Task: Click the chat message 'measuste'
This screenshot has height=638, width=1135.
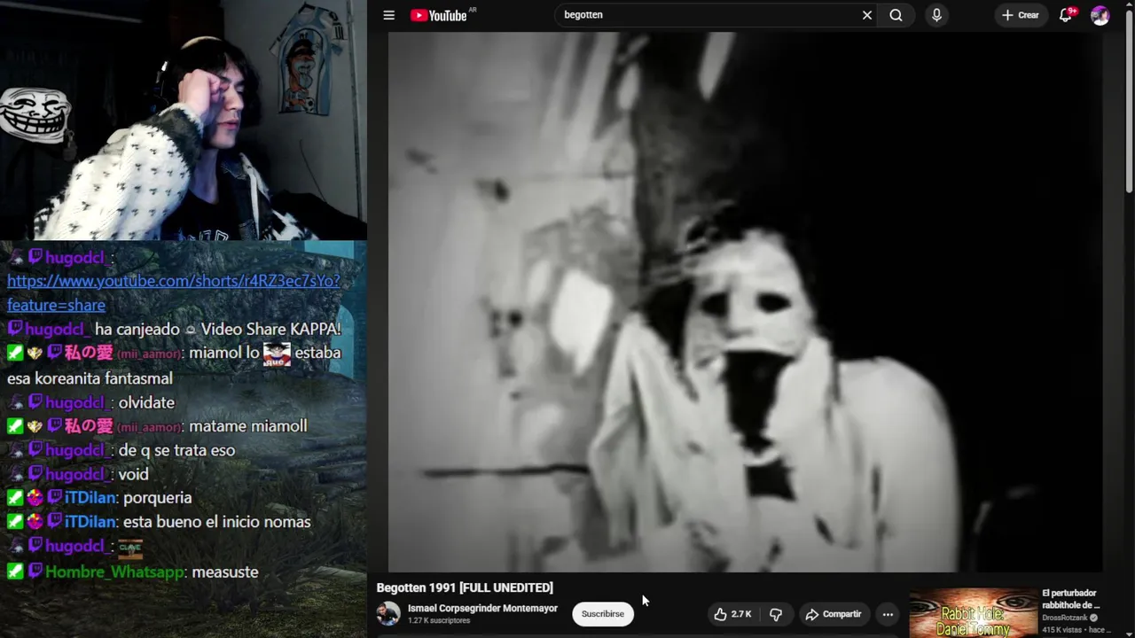Action: click(225, 572)
